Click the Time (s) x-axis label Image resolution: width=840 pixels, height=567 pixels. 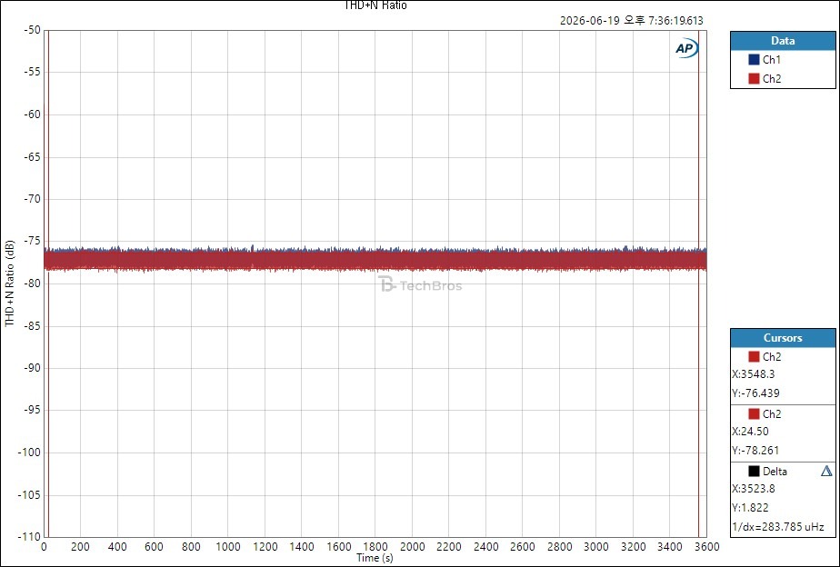(x=375, y=558)
